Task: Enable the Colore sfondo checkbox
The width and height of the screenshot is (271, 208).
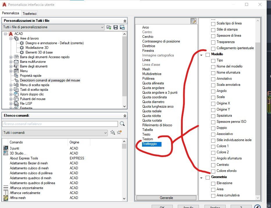Action: 213,171
